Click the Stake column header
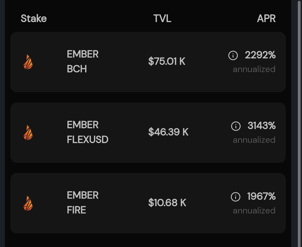This screenshot has height=247, width=302. (x=34, y=18)
